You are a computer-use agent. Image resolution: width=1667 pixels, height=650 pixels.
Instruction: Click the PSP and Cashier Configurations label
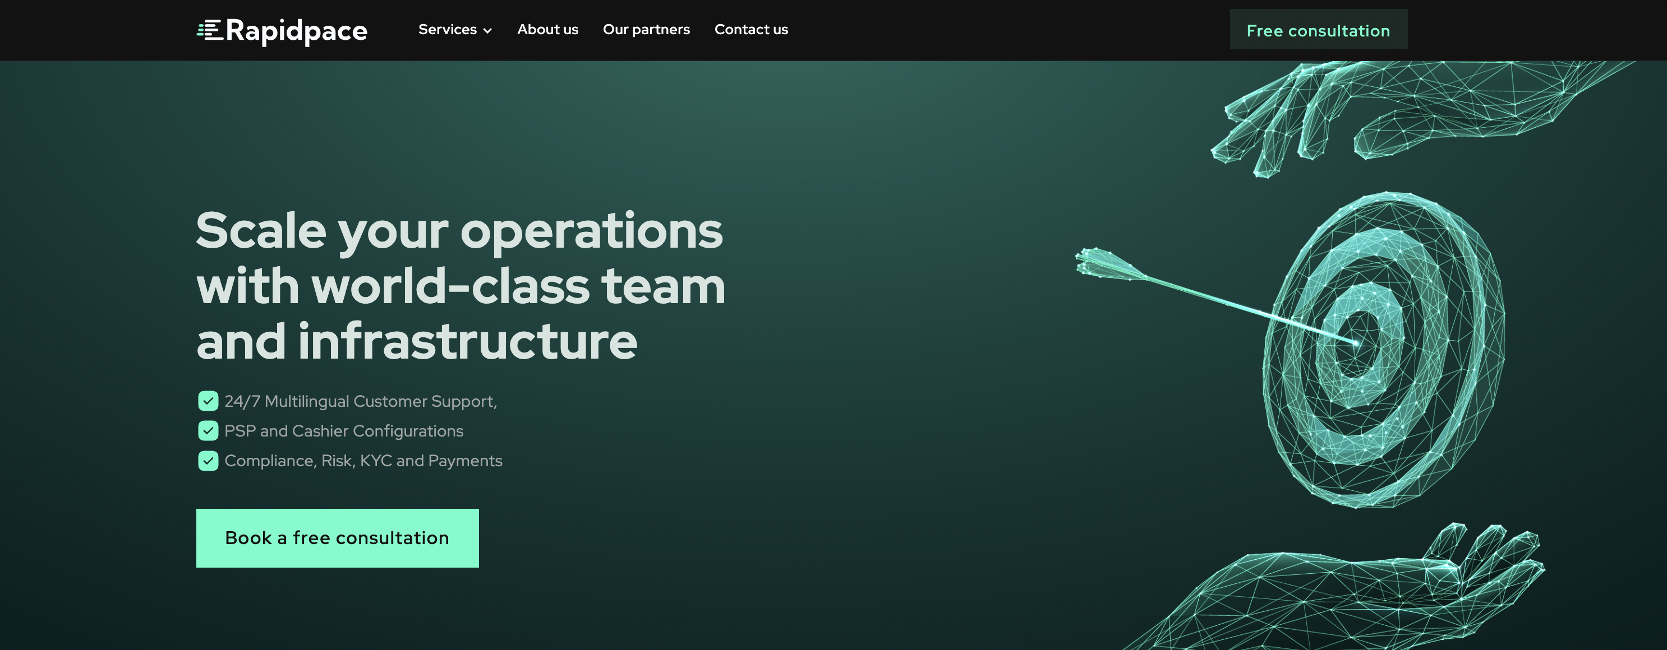click(x=344, y=431)
